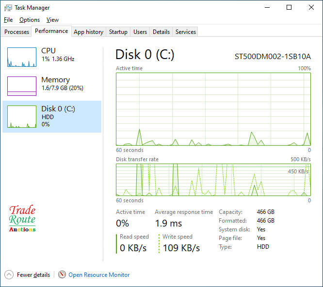Click the Disk transfer rate graph
Image resolution: width=323 pixels, height=287 pixels.
(213, 180)
